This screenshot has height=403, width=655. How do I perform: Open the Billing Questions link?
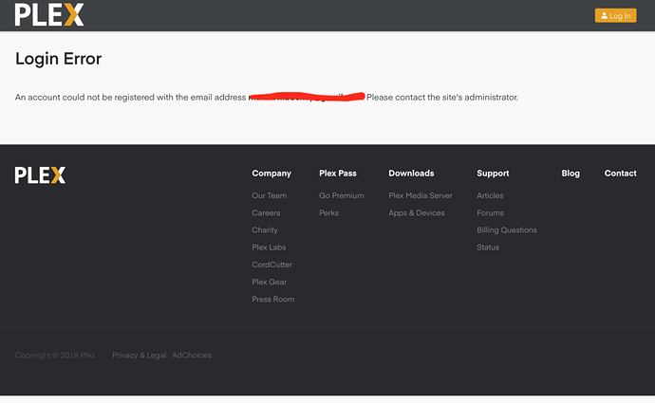coord(506,230)
